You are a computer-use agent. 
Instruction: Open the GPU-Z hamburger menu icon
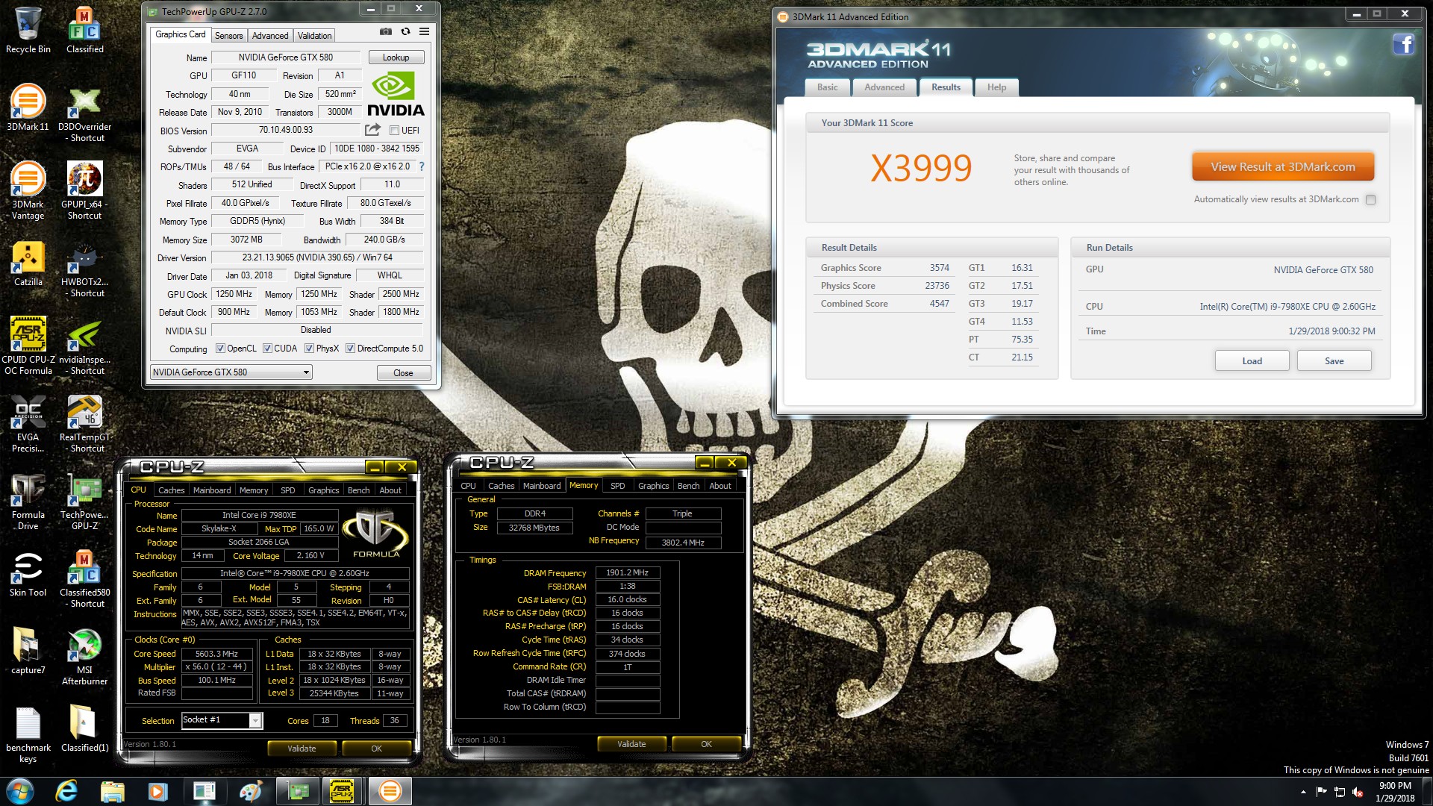pos(424,31)
